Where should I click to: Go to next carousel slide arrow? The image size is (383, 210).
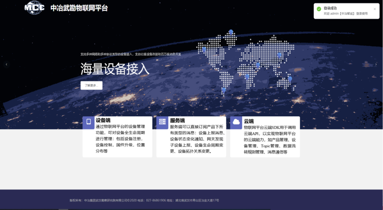click(376, 64)
